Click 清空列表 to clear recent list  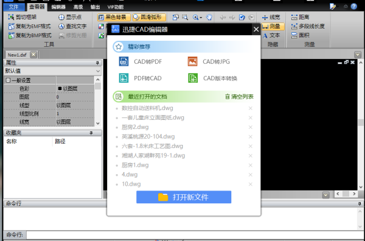(239, 97)
